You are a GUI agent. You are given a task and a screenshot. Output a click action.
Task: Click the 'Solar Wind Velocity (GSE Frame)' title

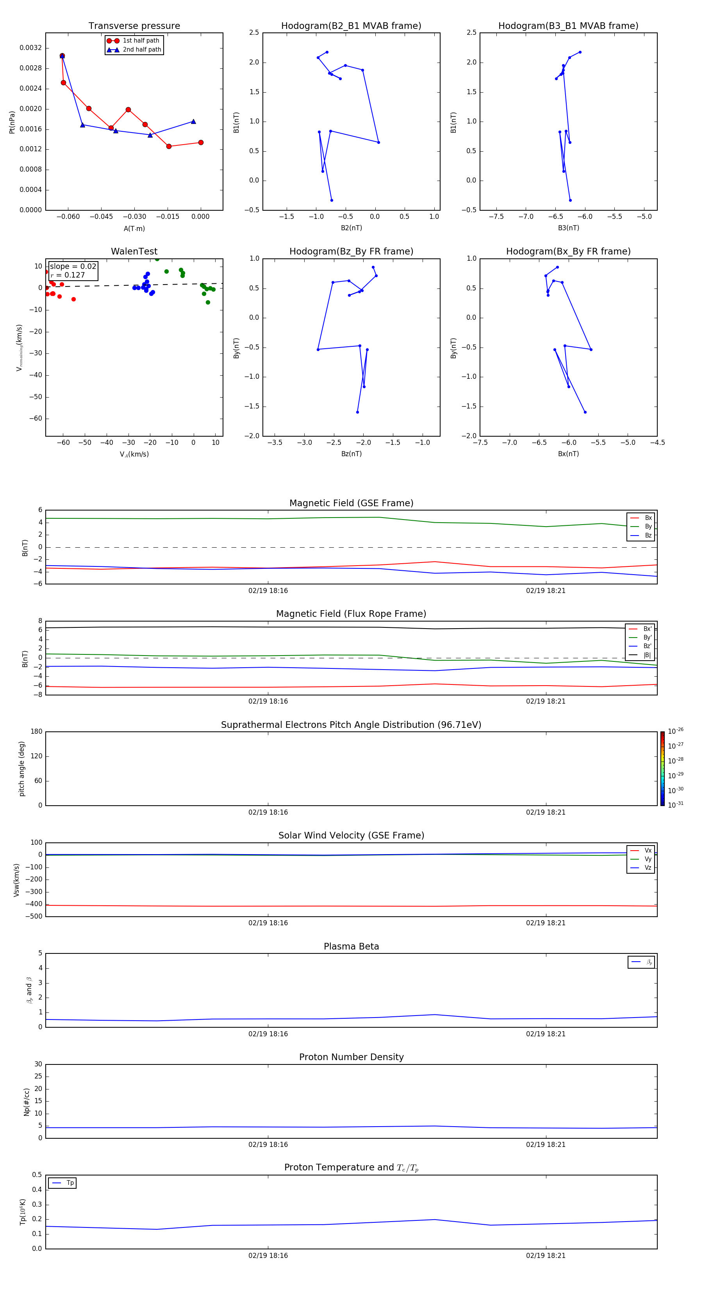[351, 835]
